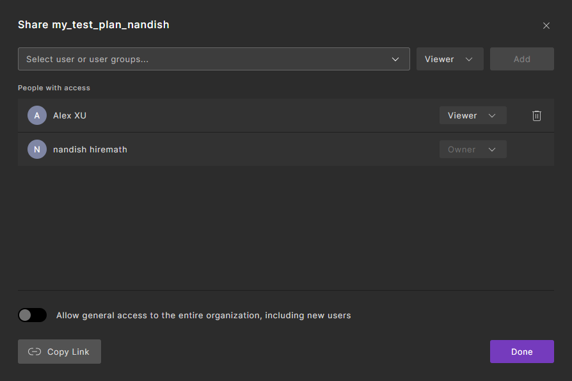Close the Share dialog with the X icon

[546, 26]
